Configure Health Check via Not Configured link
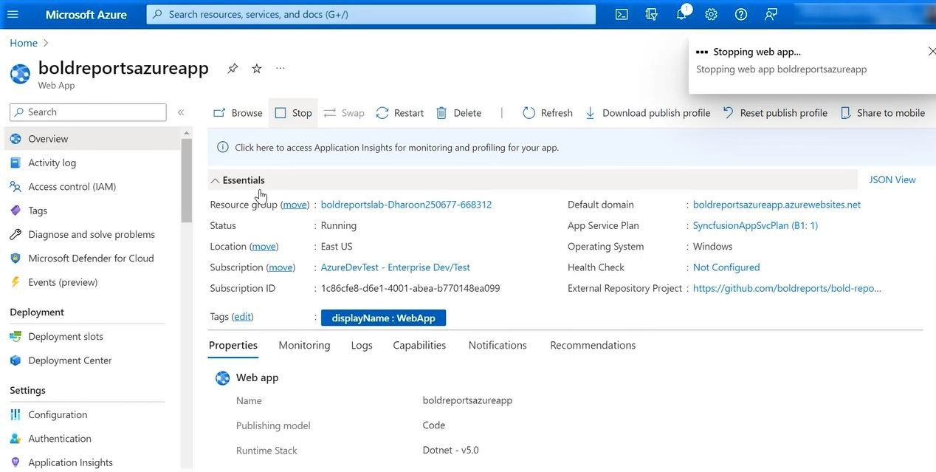The width and height of the screenshot is (936, 472). [726, 267]
